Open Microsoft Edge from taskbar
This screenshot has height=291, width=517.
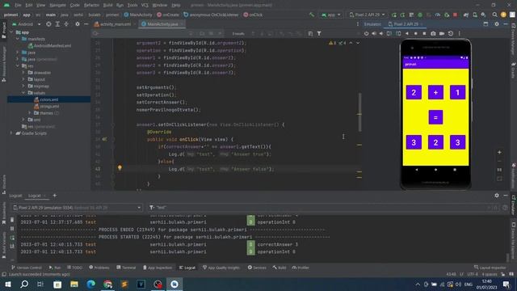tap(91, 284)
